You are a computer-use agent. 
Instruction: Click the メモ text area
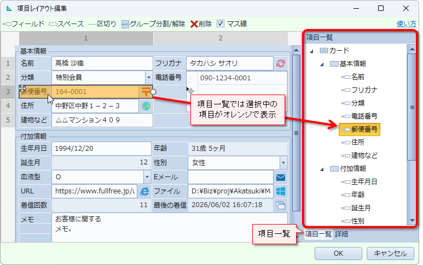170,227
